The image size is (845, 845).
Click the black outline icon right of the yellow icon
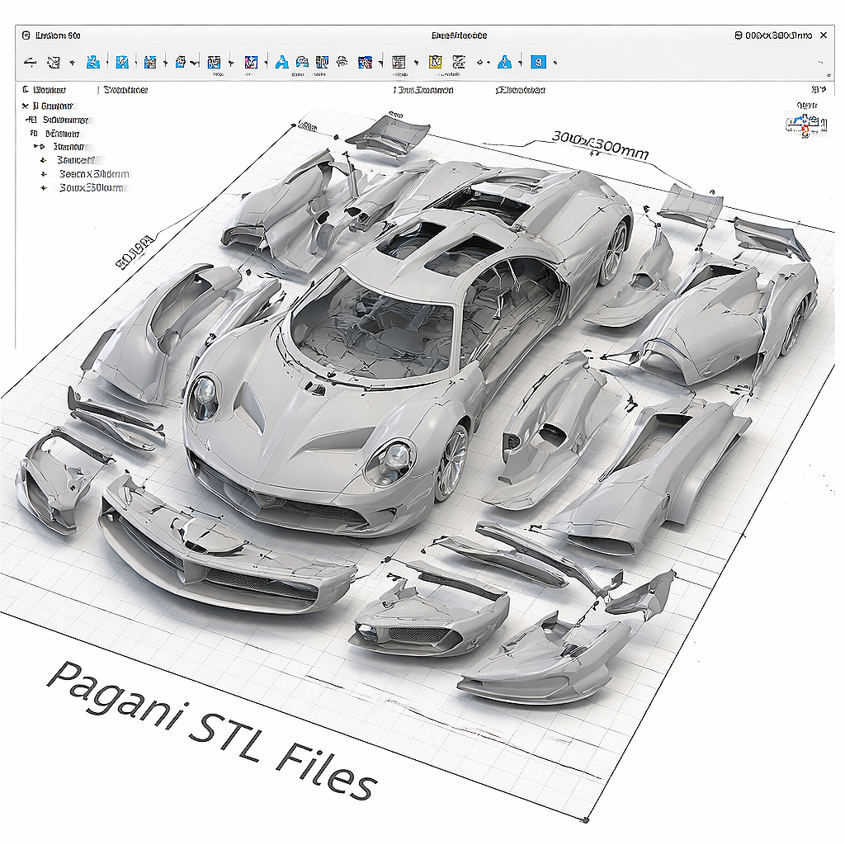(x=459, y=62)
